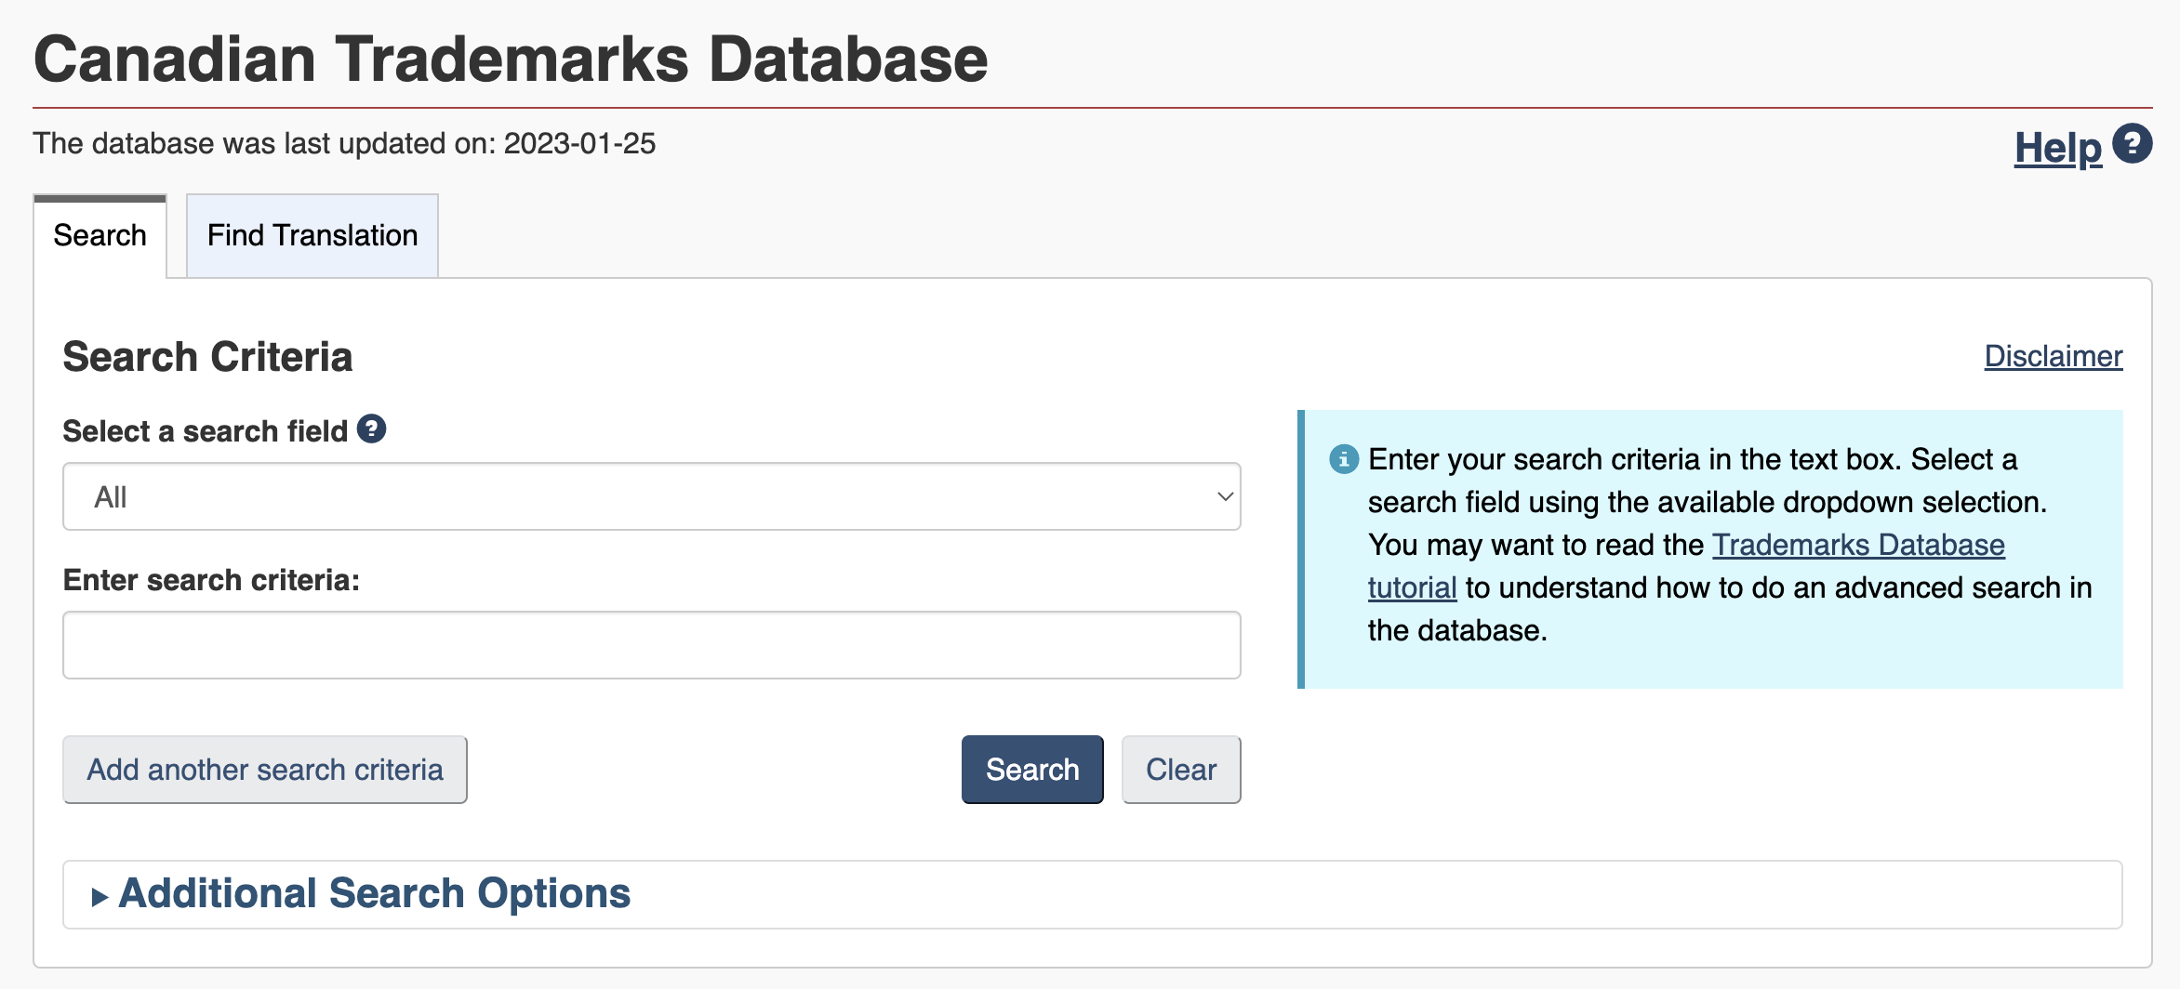Open the Disclaimer link

pyautogui.click(x=2054, y=356)
